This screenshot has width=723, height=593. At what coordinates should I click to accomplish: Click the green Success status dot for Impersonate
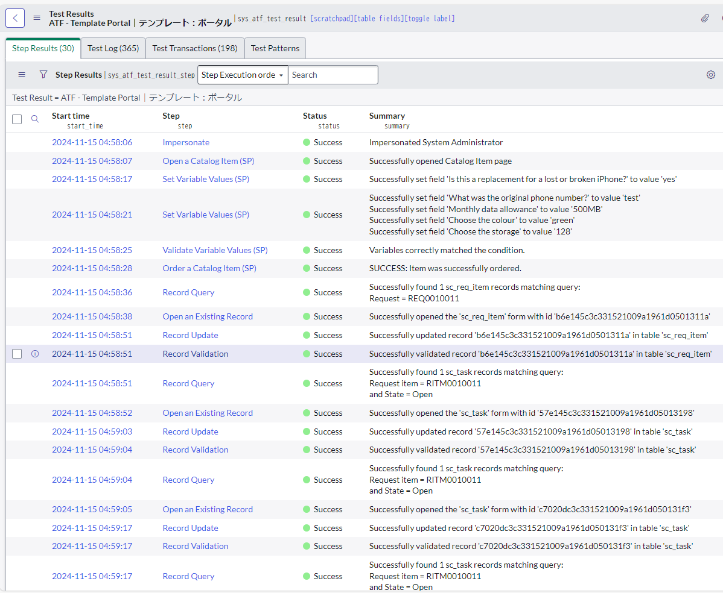pos(307,142)
